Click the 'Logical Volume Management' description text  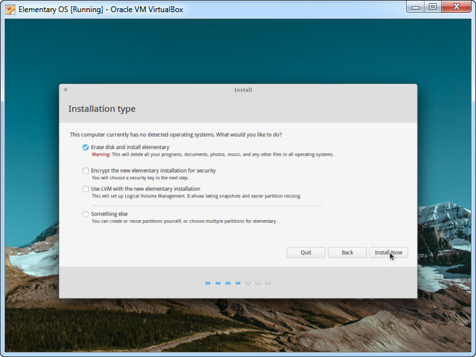click(x=196, y=196)
